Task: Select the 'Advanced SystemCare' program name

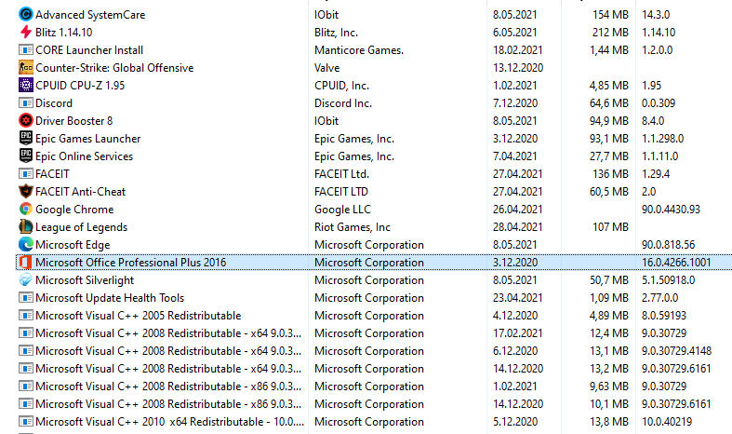Action: tap(90, 15)
